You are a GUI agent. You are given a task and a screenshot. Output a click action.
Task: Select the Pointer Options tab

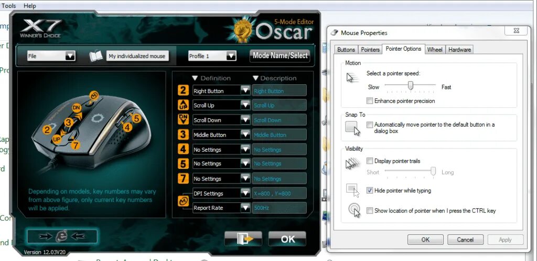[403, 49]
